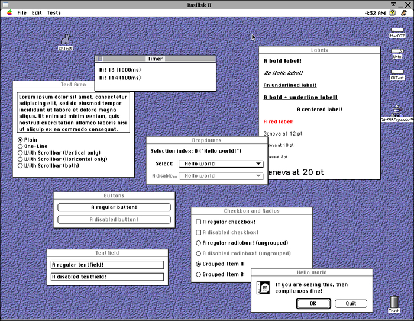
Task: Click the Selection index label
Action: 196,151
